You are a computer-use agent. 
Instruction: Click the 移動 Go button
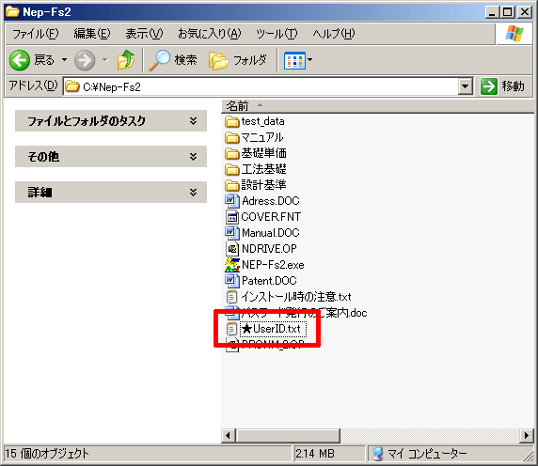[x=503, y=86]
